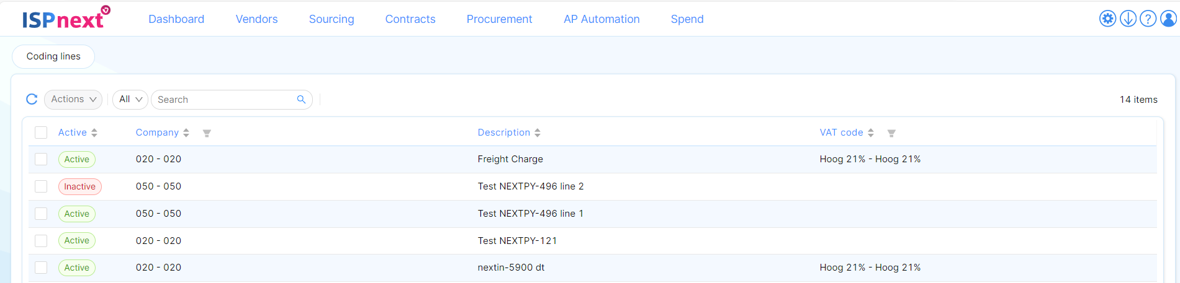Viewport: 1180px width, 283px height.
Task: Sort by the Active column arrows
Action: [x=94, y=133]
